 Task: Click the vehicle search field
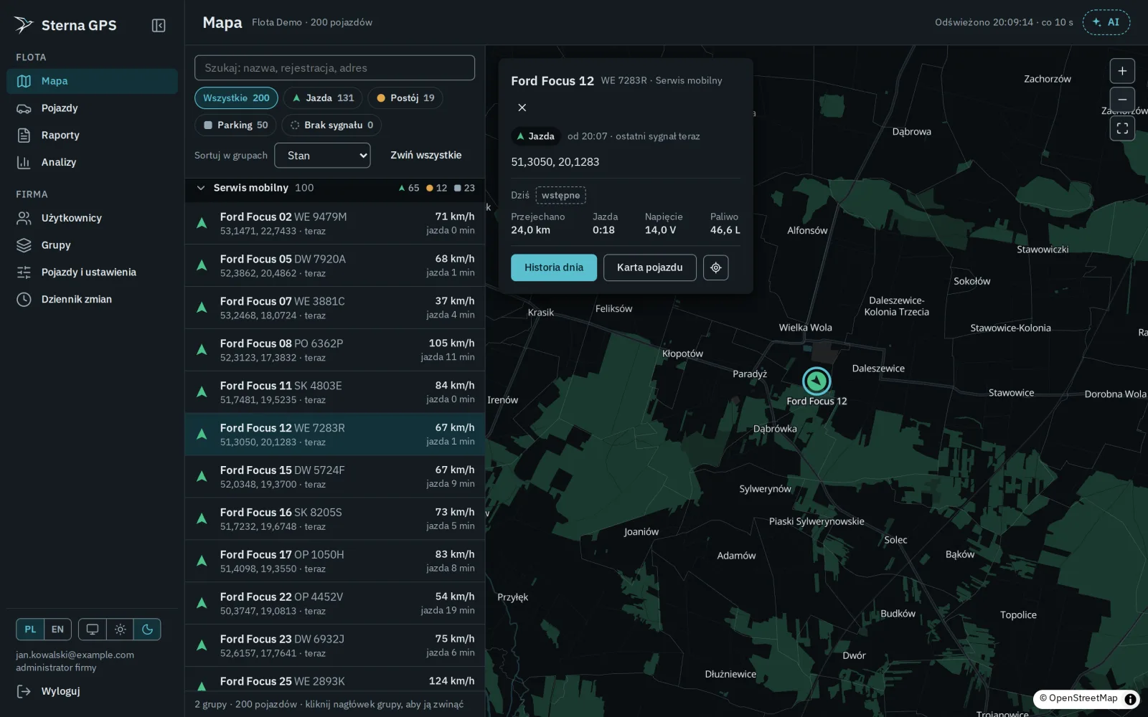pos(334,68)
